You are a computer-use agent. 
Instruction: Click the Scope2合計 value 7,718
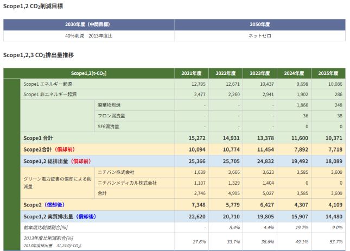tap(335, 149)
